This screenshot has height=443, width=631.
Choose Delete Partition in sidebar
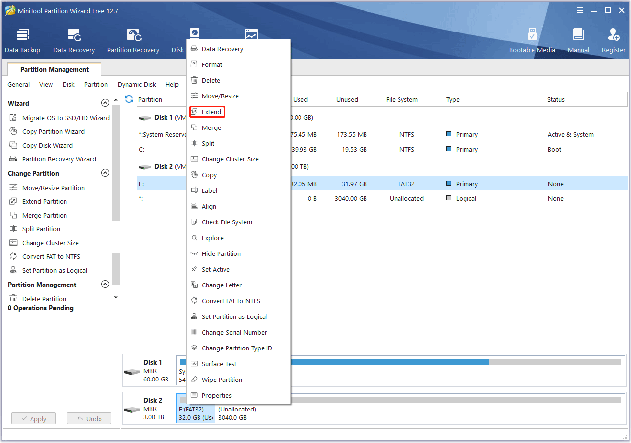37,299
